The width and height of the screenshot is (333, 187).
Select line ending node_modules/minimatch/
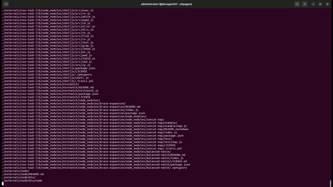point(41,84)
